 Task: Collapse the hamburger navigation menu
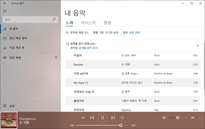5,11
